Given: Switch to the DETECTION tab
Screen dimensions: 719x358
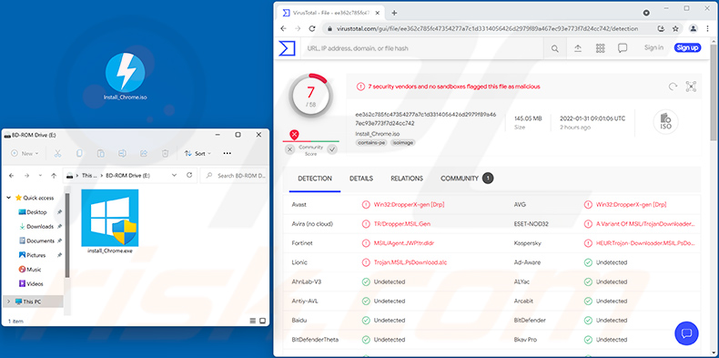Looking at the screenshot, I should (x=315, y=179).
